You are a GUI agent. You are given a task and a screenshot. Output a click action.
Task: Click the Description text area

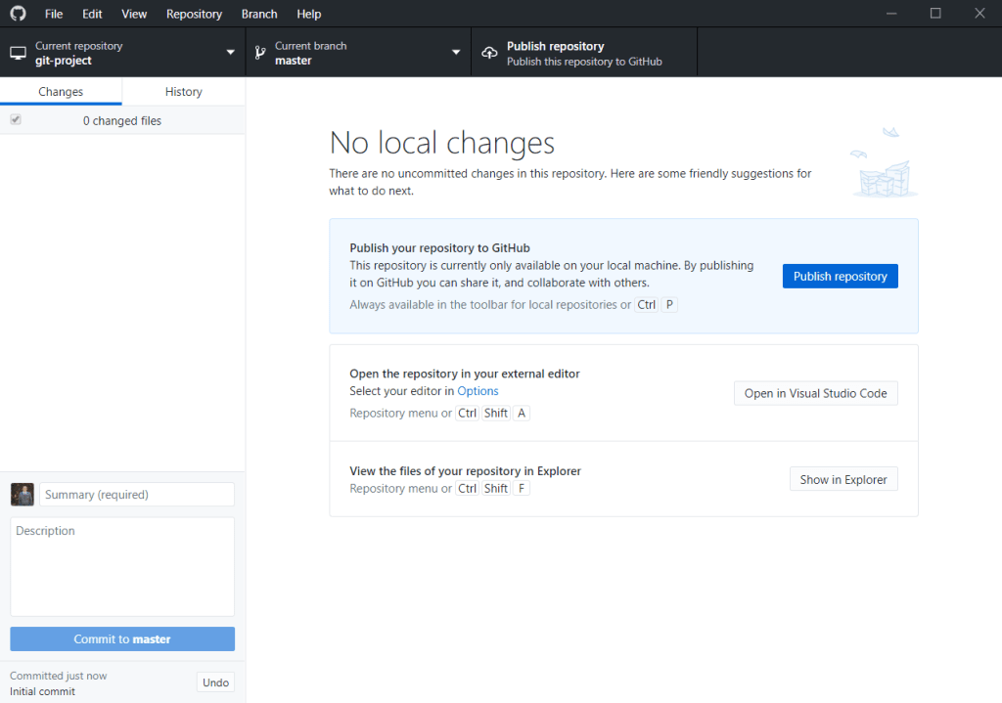122,567
